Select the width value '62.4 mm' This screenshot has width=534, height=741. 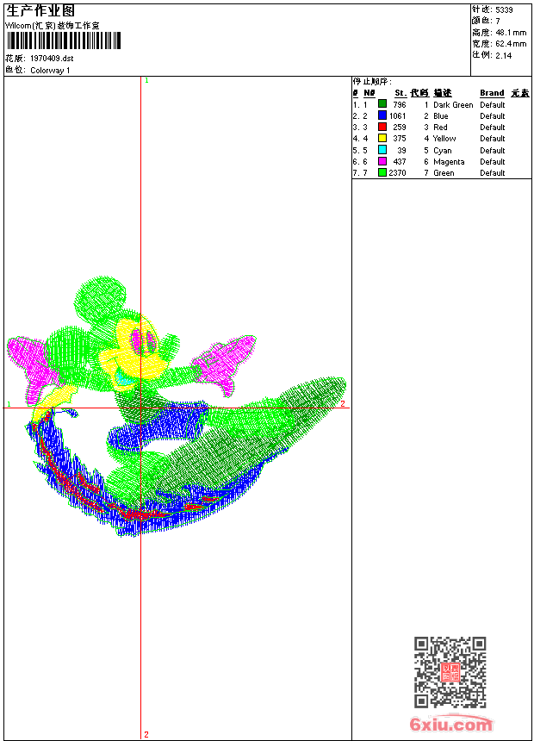click(x=511, y=44)
